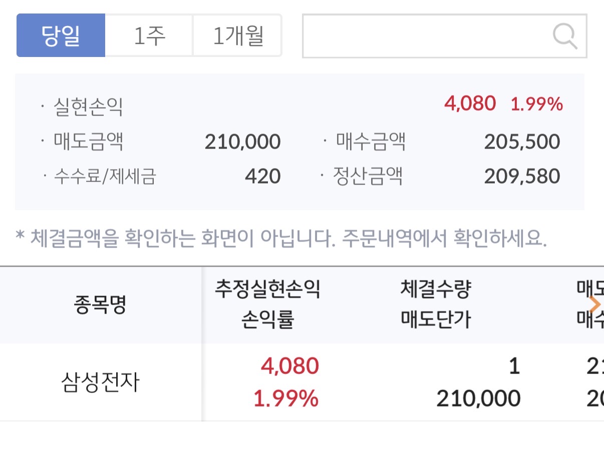The width and height of the screenshot is (604, 455).
Task: Click the 매수금액 value 205,500
Action: pos(522,142)
